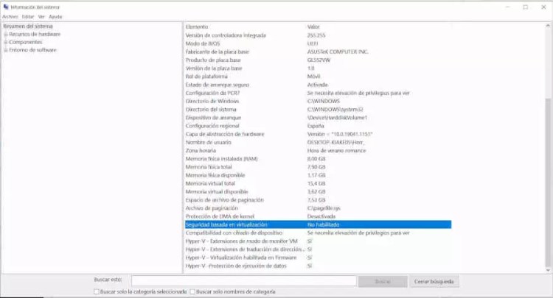Select Memoria física instalada (RAM) row
Screen dimensions: 553x298
pyautogui.click(x=318, y=159)
